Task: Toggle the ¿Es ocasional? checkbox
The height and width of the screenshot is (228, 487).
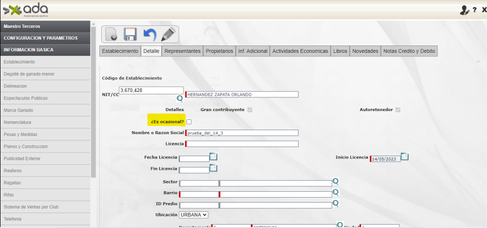Action: (x=189, y=122)
